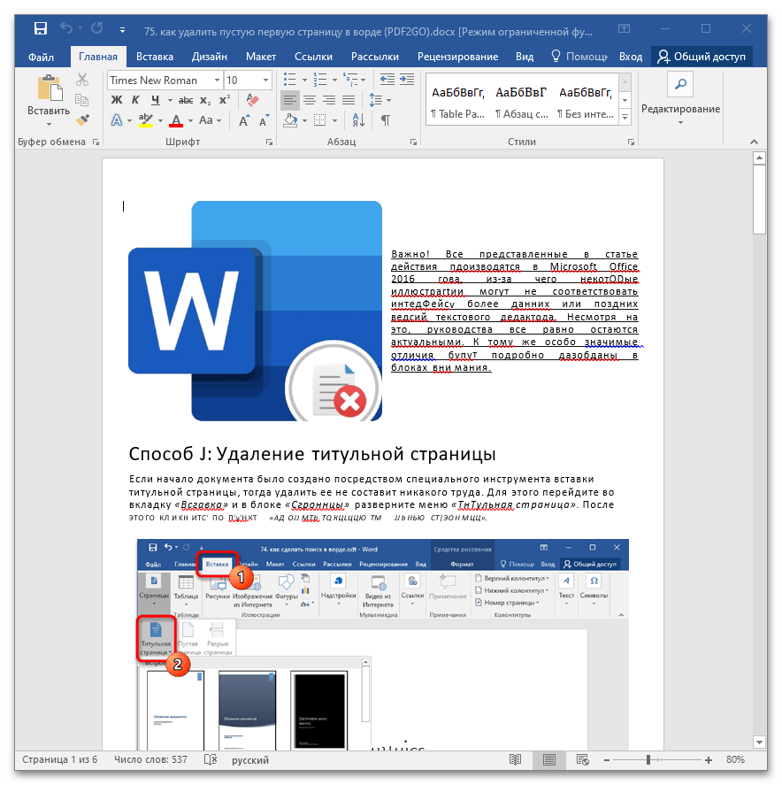Click the Общий доступ share button
Image resolution: width=782 pixels, height=785 pixels.
point(701,57)
